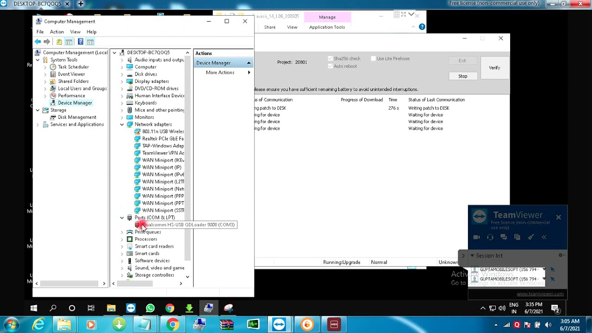
Task: Collapse the Ports (COM & LPT) category
Action: [x=122, y=217]
